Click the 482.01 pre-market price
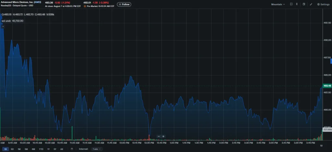This screenshot has width=332, height=152. coord(87,3)
